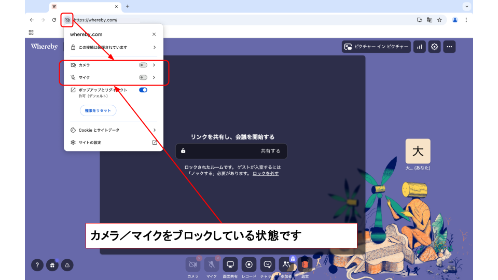Toggle the マイク permission switch
The height and width of the screenshot is (280, 498).
click(143, 78)
